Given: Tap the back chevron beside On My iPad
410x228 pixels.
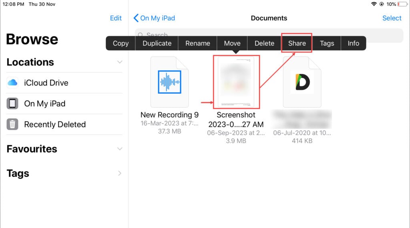Looking at the screenshot, I should point(136,18).
